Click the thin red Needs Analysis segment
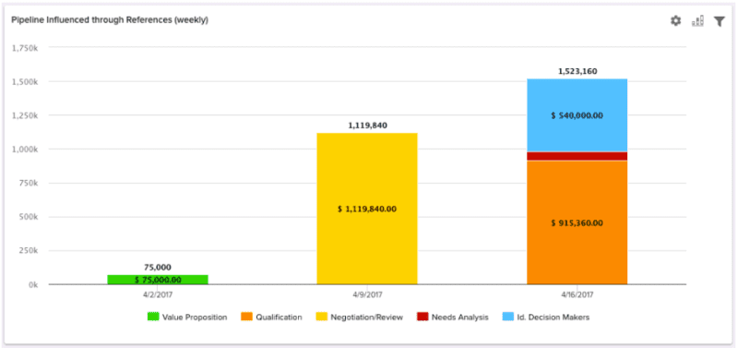Viewport: 738px width, 348px height. click(x=577, y=156)
